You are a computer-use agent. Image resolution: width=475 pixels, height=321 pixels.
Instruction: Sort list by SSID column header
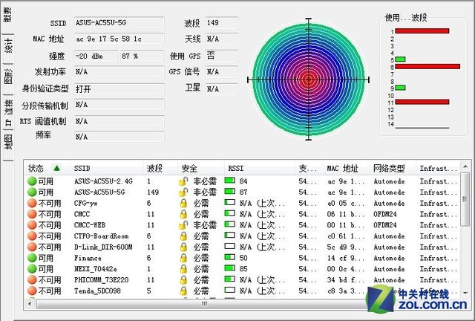[106, 168]
